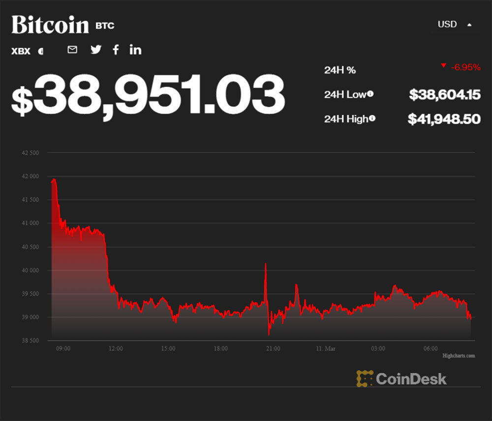Share on Twitter using bird icon
Viewport: 492px width, 421px height.
[96, 49]
